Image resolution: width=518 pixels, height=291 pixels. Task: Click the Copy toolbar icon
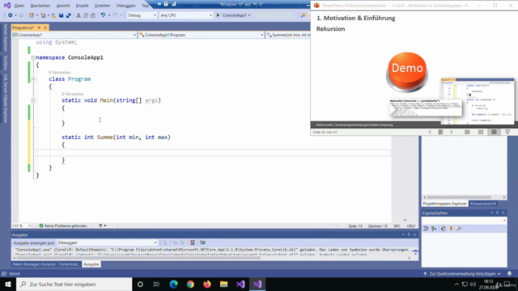pos(86,15)
